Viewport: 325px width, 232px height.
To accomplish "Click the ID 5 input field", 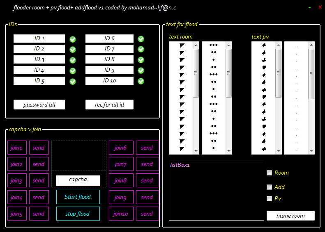I will [39, 81].
